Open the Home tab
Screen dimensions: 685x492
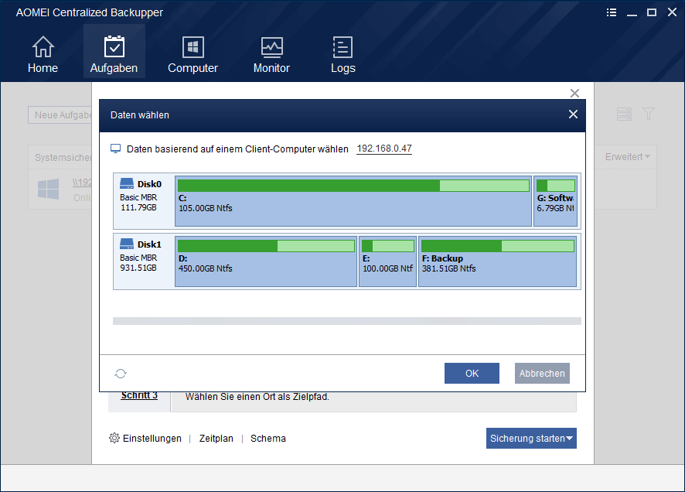tap(43, 54)
